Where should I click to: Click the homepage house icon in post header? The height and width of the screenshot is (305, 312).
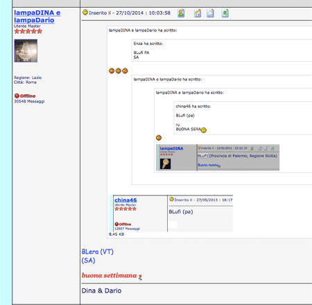198,13
